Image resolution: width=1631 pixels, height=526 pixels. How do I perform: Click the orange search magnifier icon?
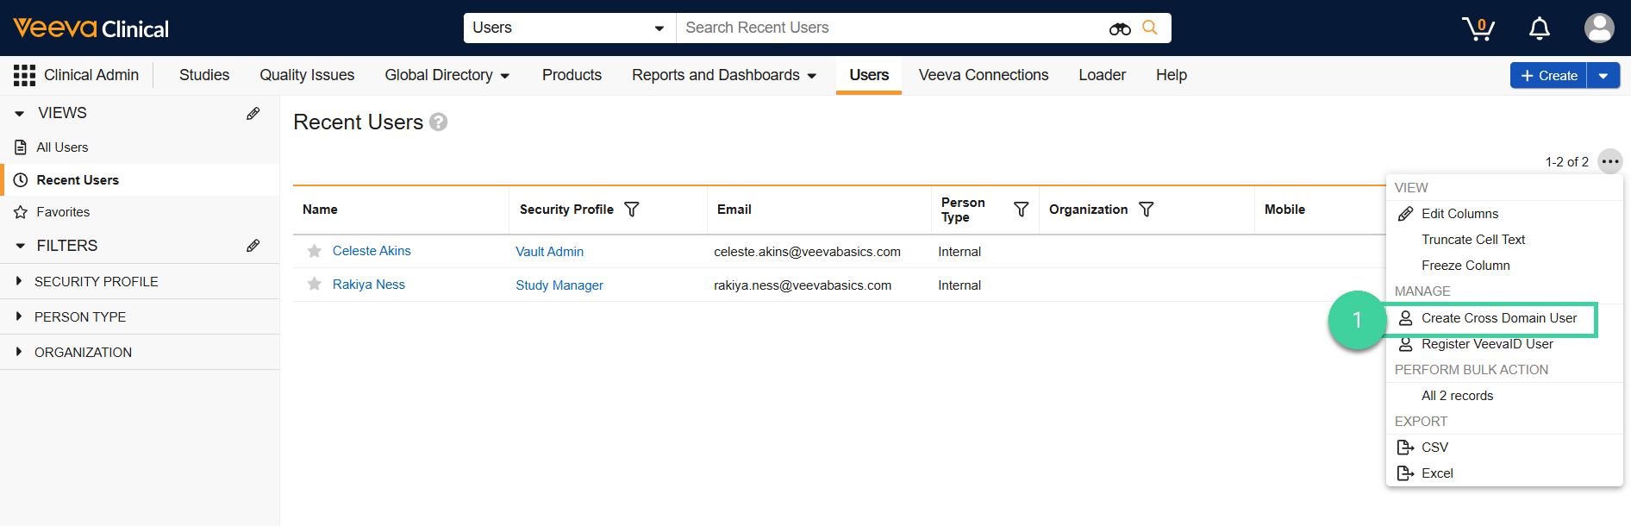point(1150,28)
